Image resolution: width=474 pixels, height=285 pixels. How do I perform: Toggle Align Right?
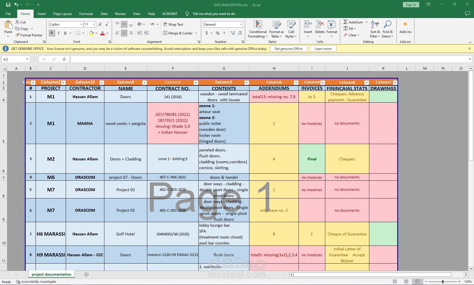(131, 33)
